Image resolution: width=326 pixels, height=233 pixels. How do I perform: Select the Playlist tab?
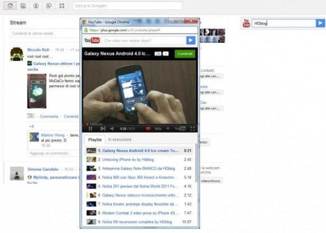95,140
